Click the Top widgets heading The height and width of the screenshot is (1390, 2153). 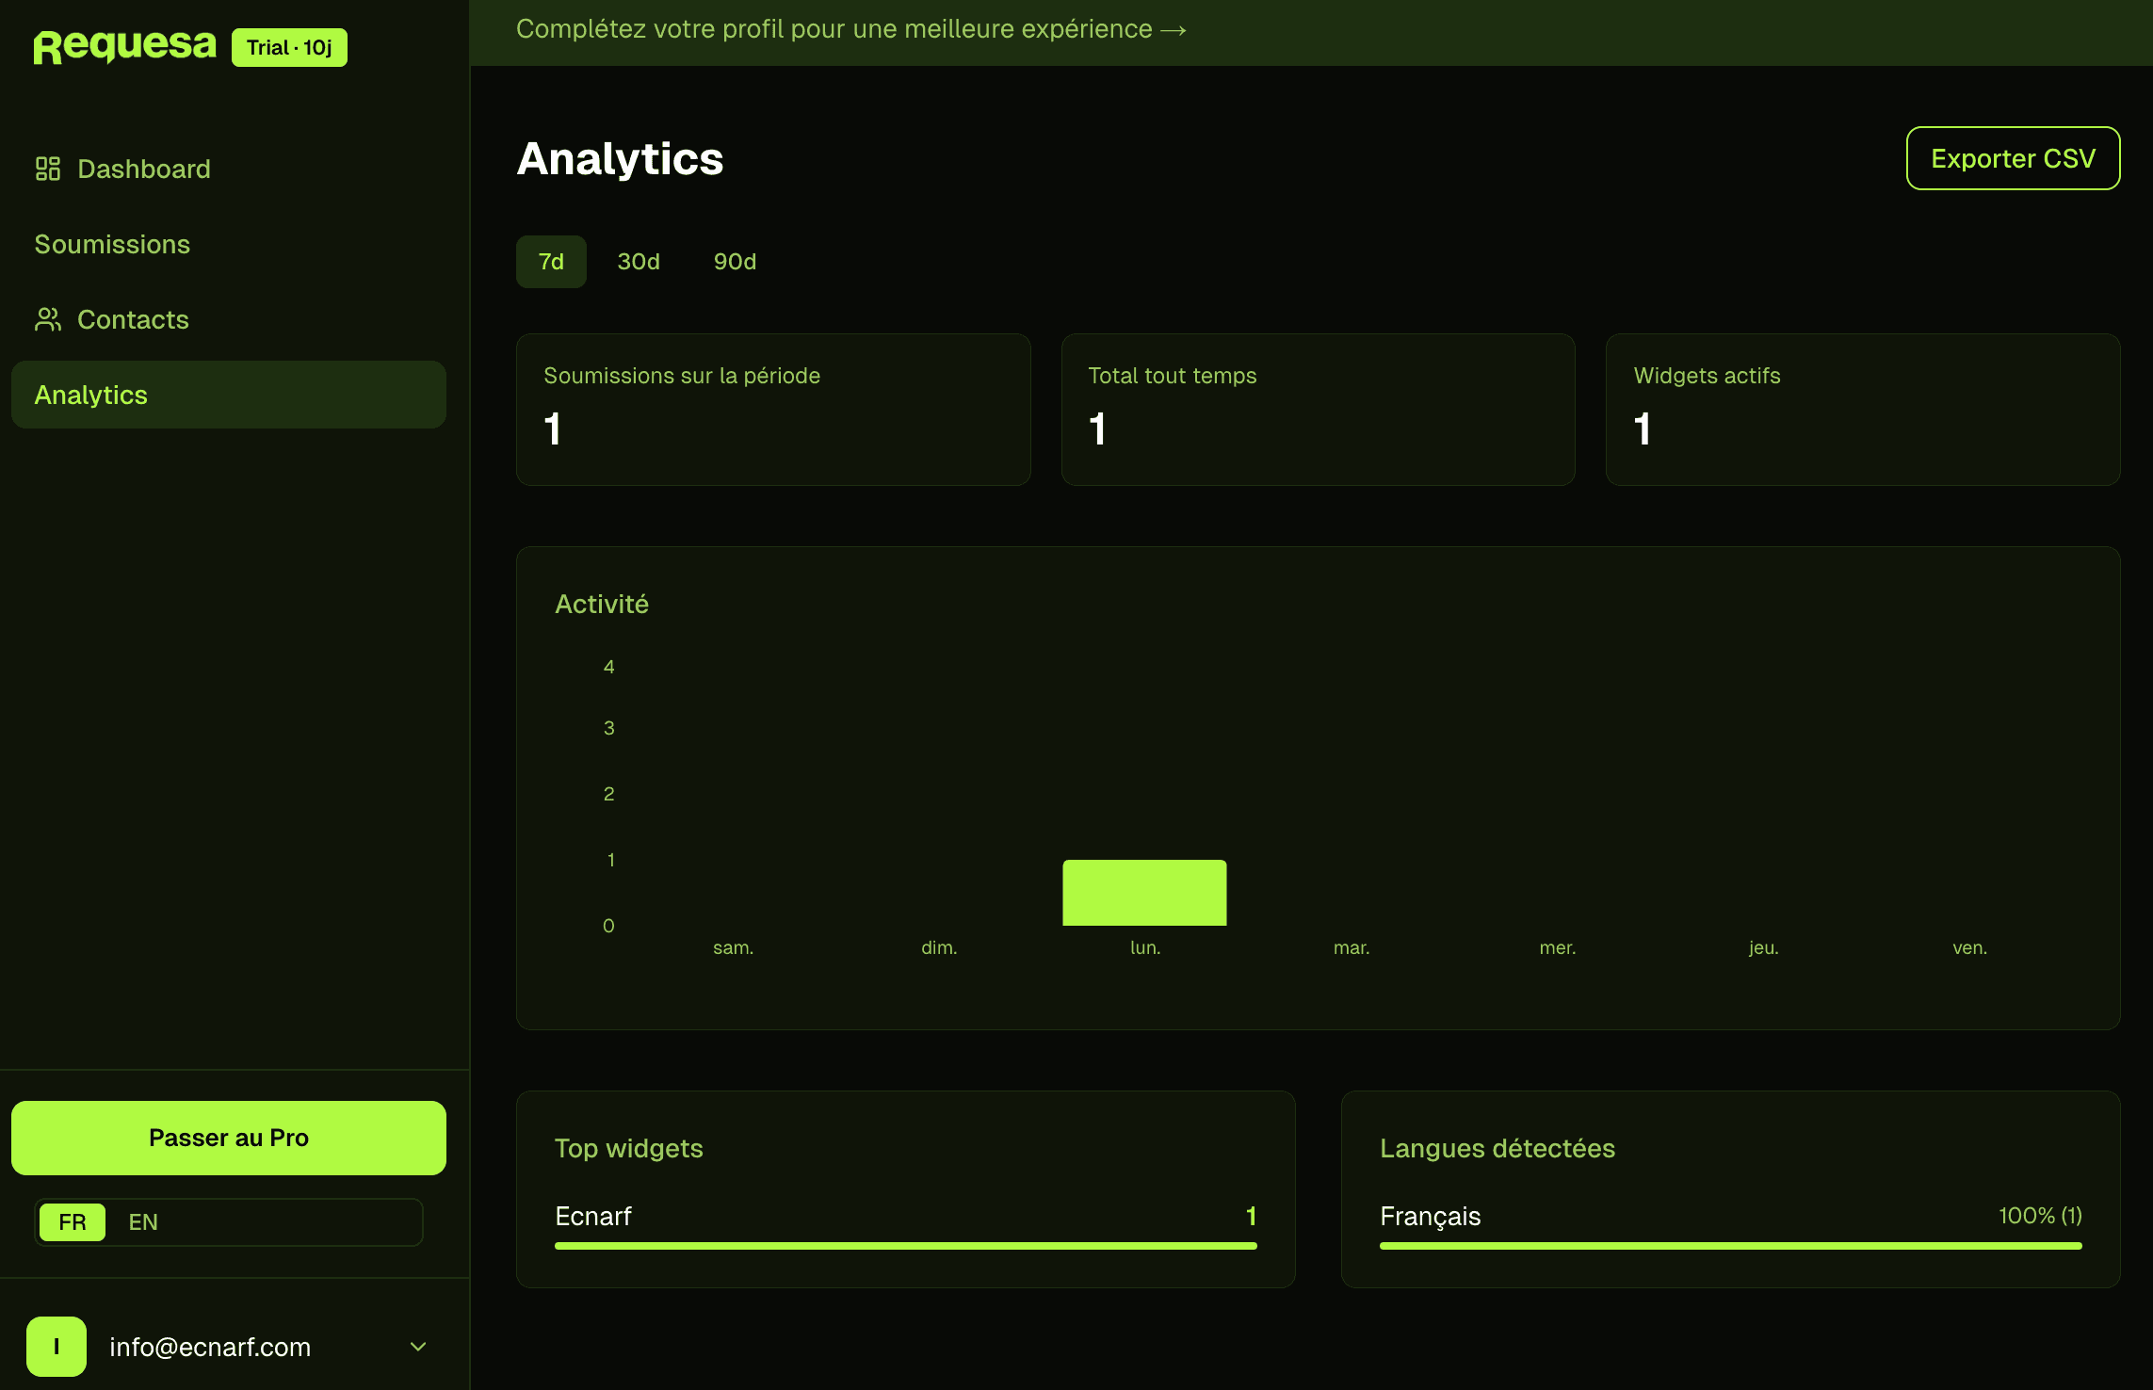click(x=629, y=1148)
